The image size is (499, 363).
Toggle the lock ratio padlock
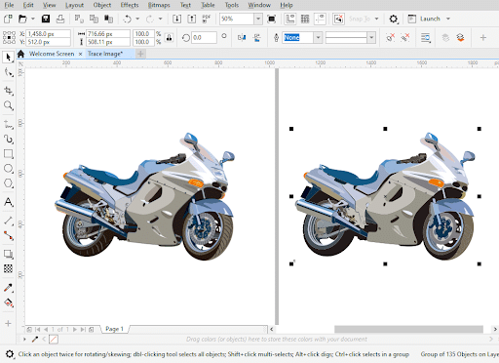pos(169,38)
